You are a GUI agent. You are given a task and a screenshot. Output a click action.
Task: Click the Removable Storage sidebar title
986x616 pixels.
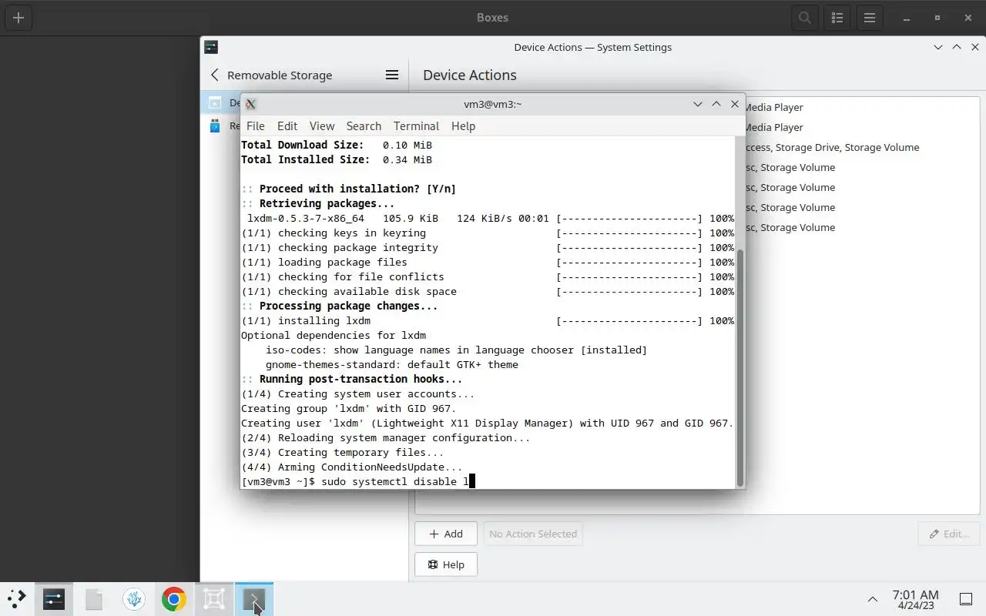point(280,75)
